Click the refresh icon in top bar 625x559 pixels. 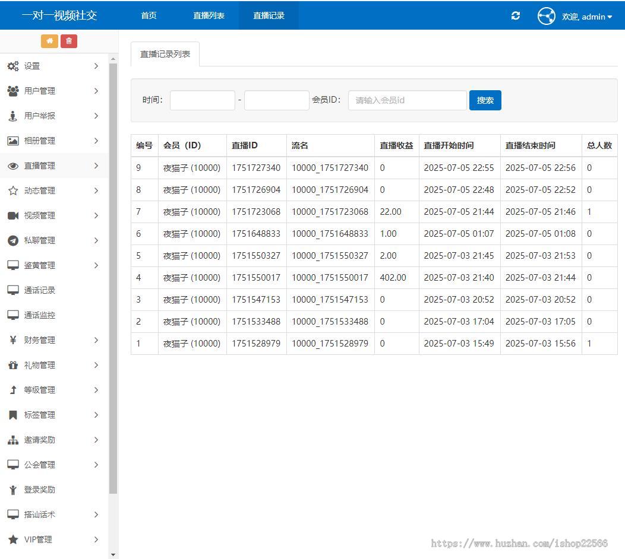pos(516,16)
